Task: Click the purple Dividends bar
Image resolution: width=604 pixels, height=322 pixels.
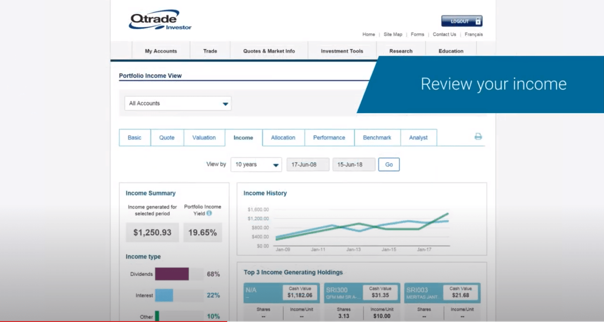Action: (171, 274)
